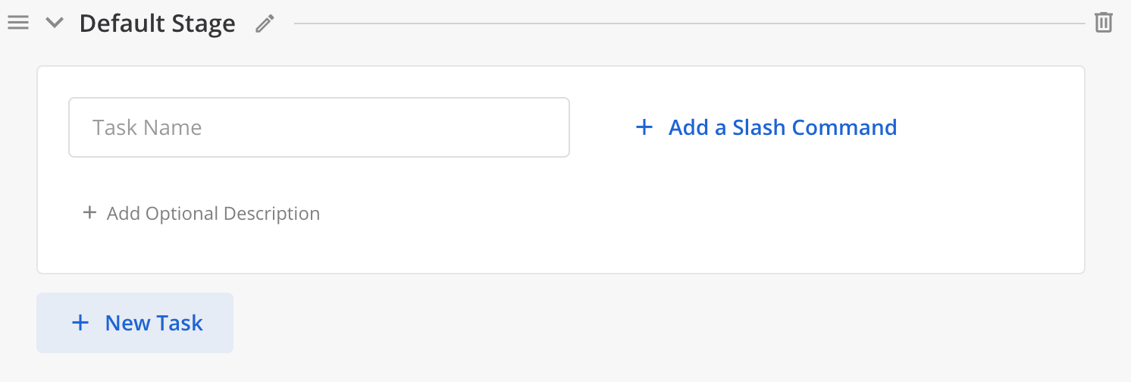The height and width of the screenshot is (382, 1131).
Task: Select the Add Optional Description text
Action: tap(213, 214)
